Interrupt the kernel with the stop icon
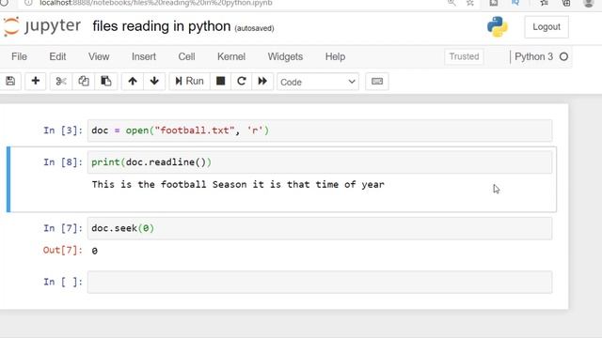This screenshot has height=338, width=602. pyautogui.click(x=221, y=82)
